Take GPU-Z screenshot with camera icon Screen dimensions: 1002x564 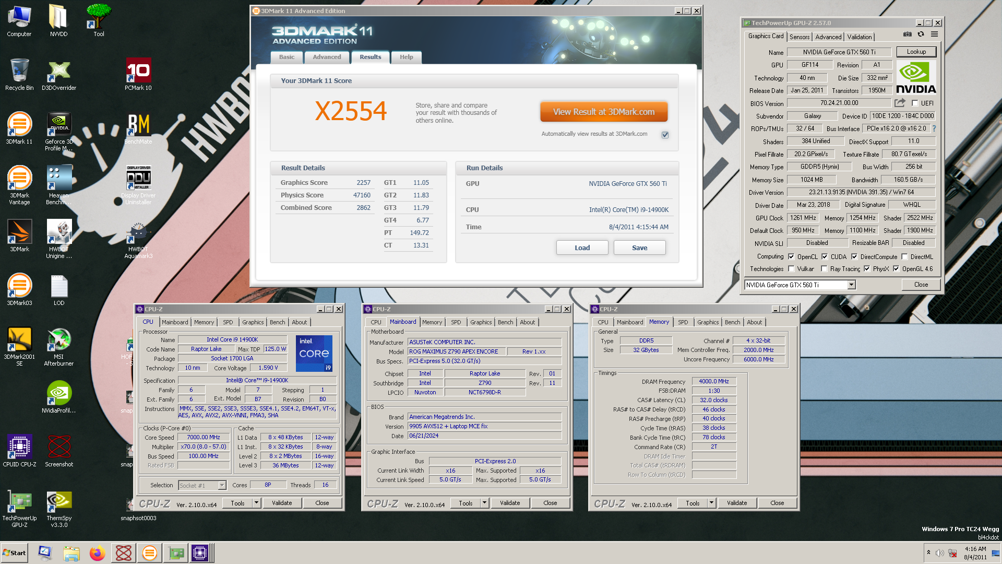[908, 34]
